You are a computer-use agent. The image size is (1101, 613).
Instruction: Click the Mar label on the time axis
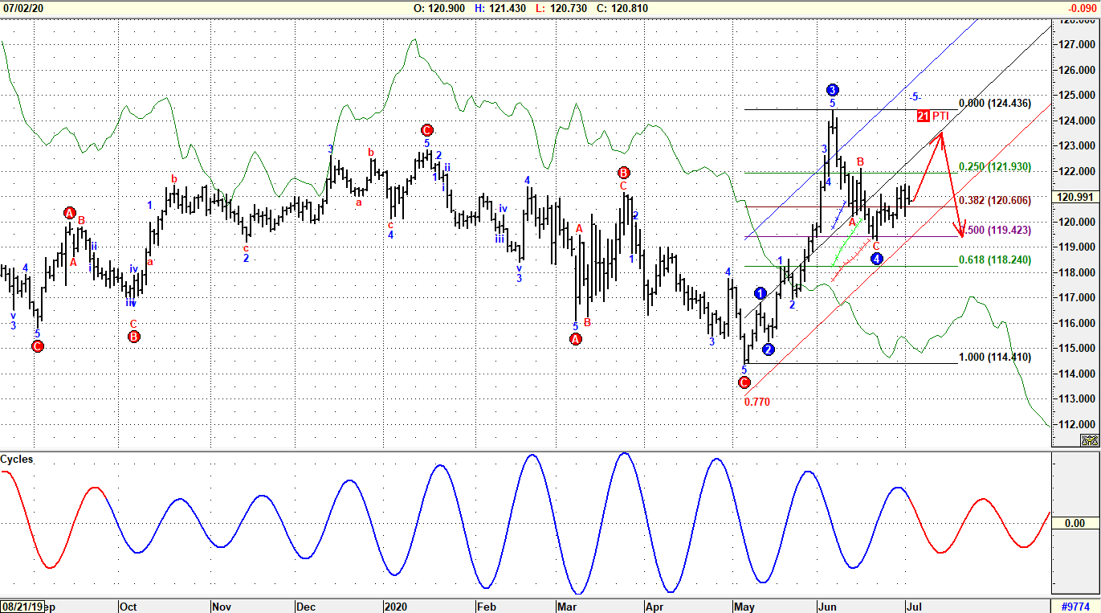click(x=569, y=606)
